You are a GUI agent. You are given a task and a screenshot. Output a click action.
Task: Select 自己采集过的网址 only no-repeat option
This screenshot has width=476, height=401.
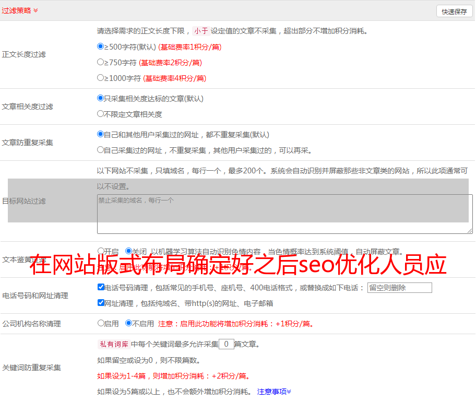(101, 150)
